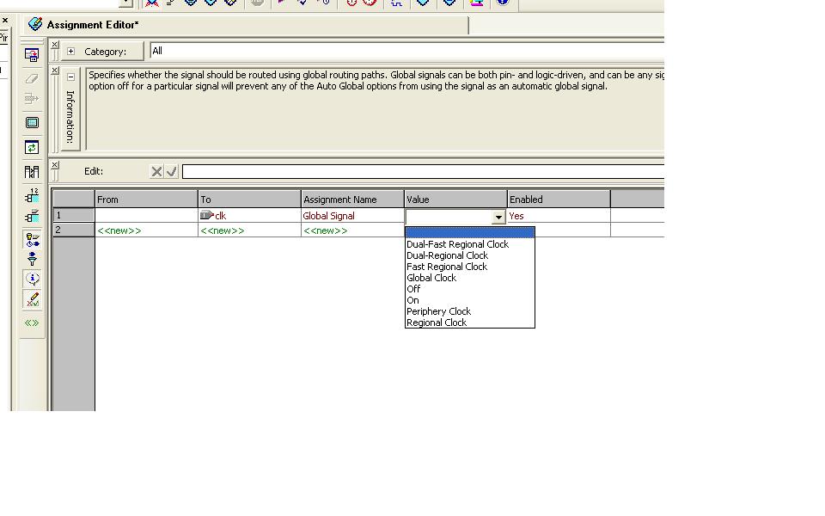Click the columns icon beside the Edit bar
This screenshot has height=516, width=825.
[x=32, y=172]
